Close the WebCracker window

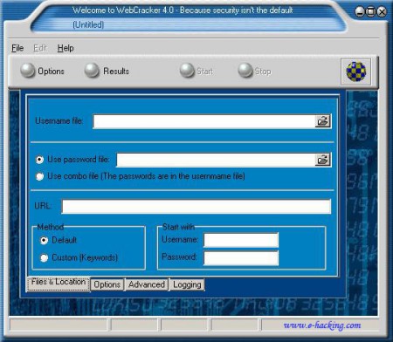382,12
